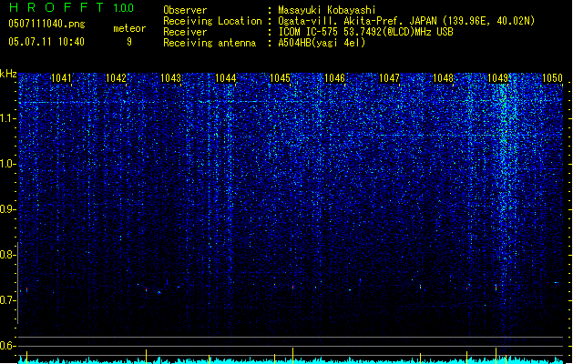Click the 0.9 frequency axis label
The height and width of the screenshot is (364, 573).
click(7, 209)
